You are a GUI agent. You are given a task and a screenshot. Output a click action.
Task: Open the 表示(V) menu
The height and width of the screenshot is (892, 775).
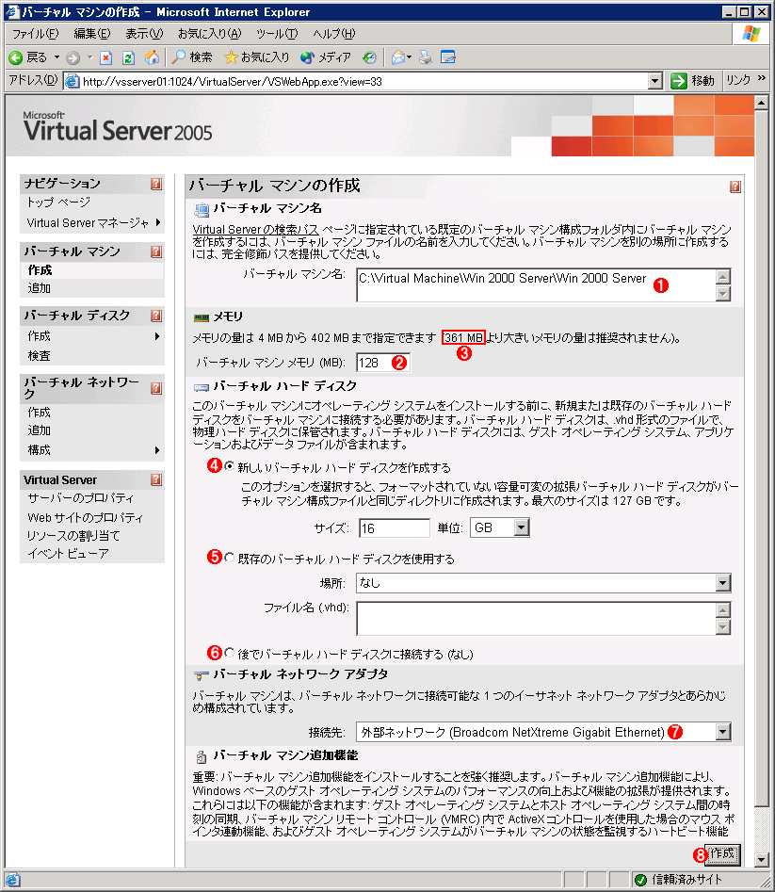click(x=144, y=34)
